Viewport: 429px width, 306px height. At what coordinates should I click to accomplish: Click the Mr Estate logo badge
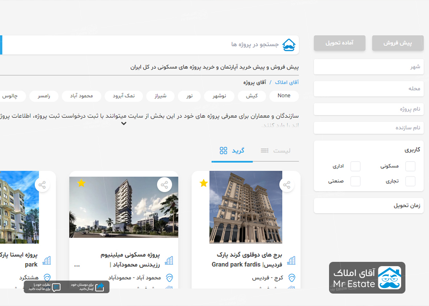[367, 278]
